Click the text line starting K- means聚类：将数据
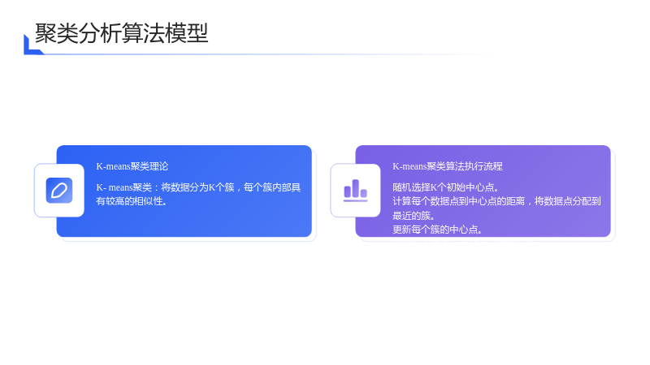 [x=198, y=187]
